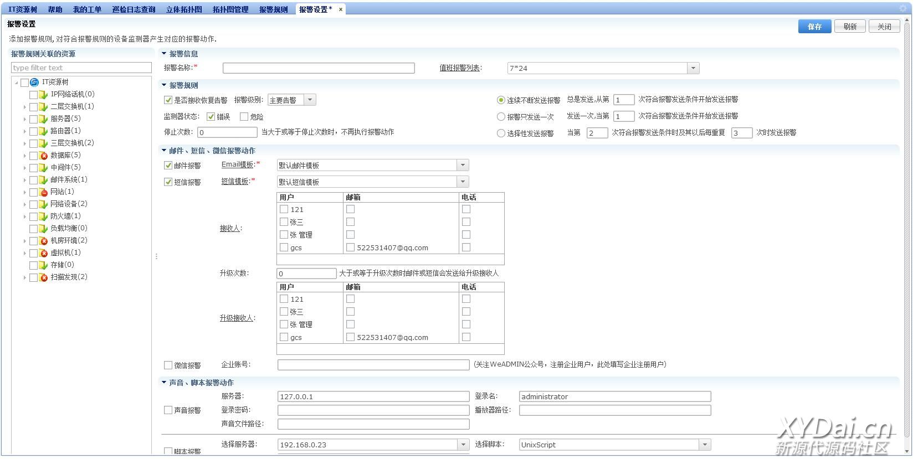Image resolution: width=918 pixels, height=459 pixels.
Task: Open the 值班报警列表 7*24 dropdown
Action: (693, 68)
